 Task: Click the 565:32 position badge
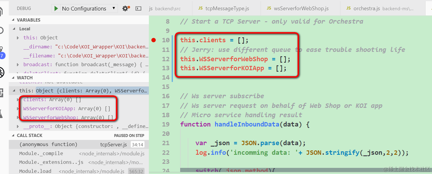136,171
